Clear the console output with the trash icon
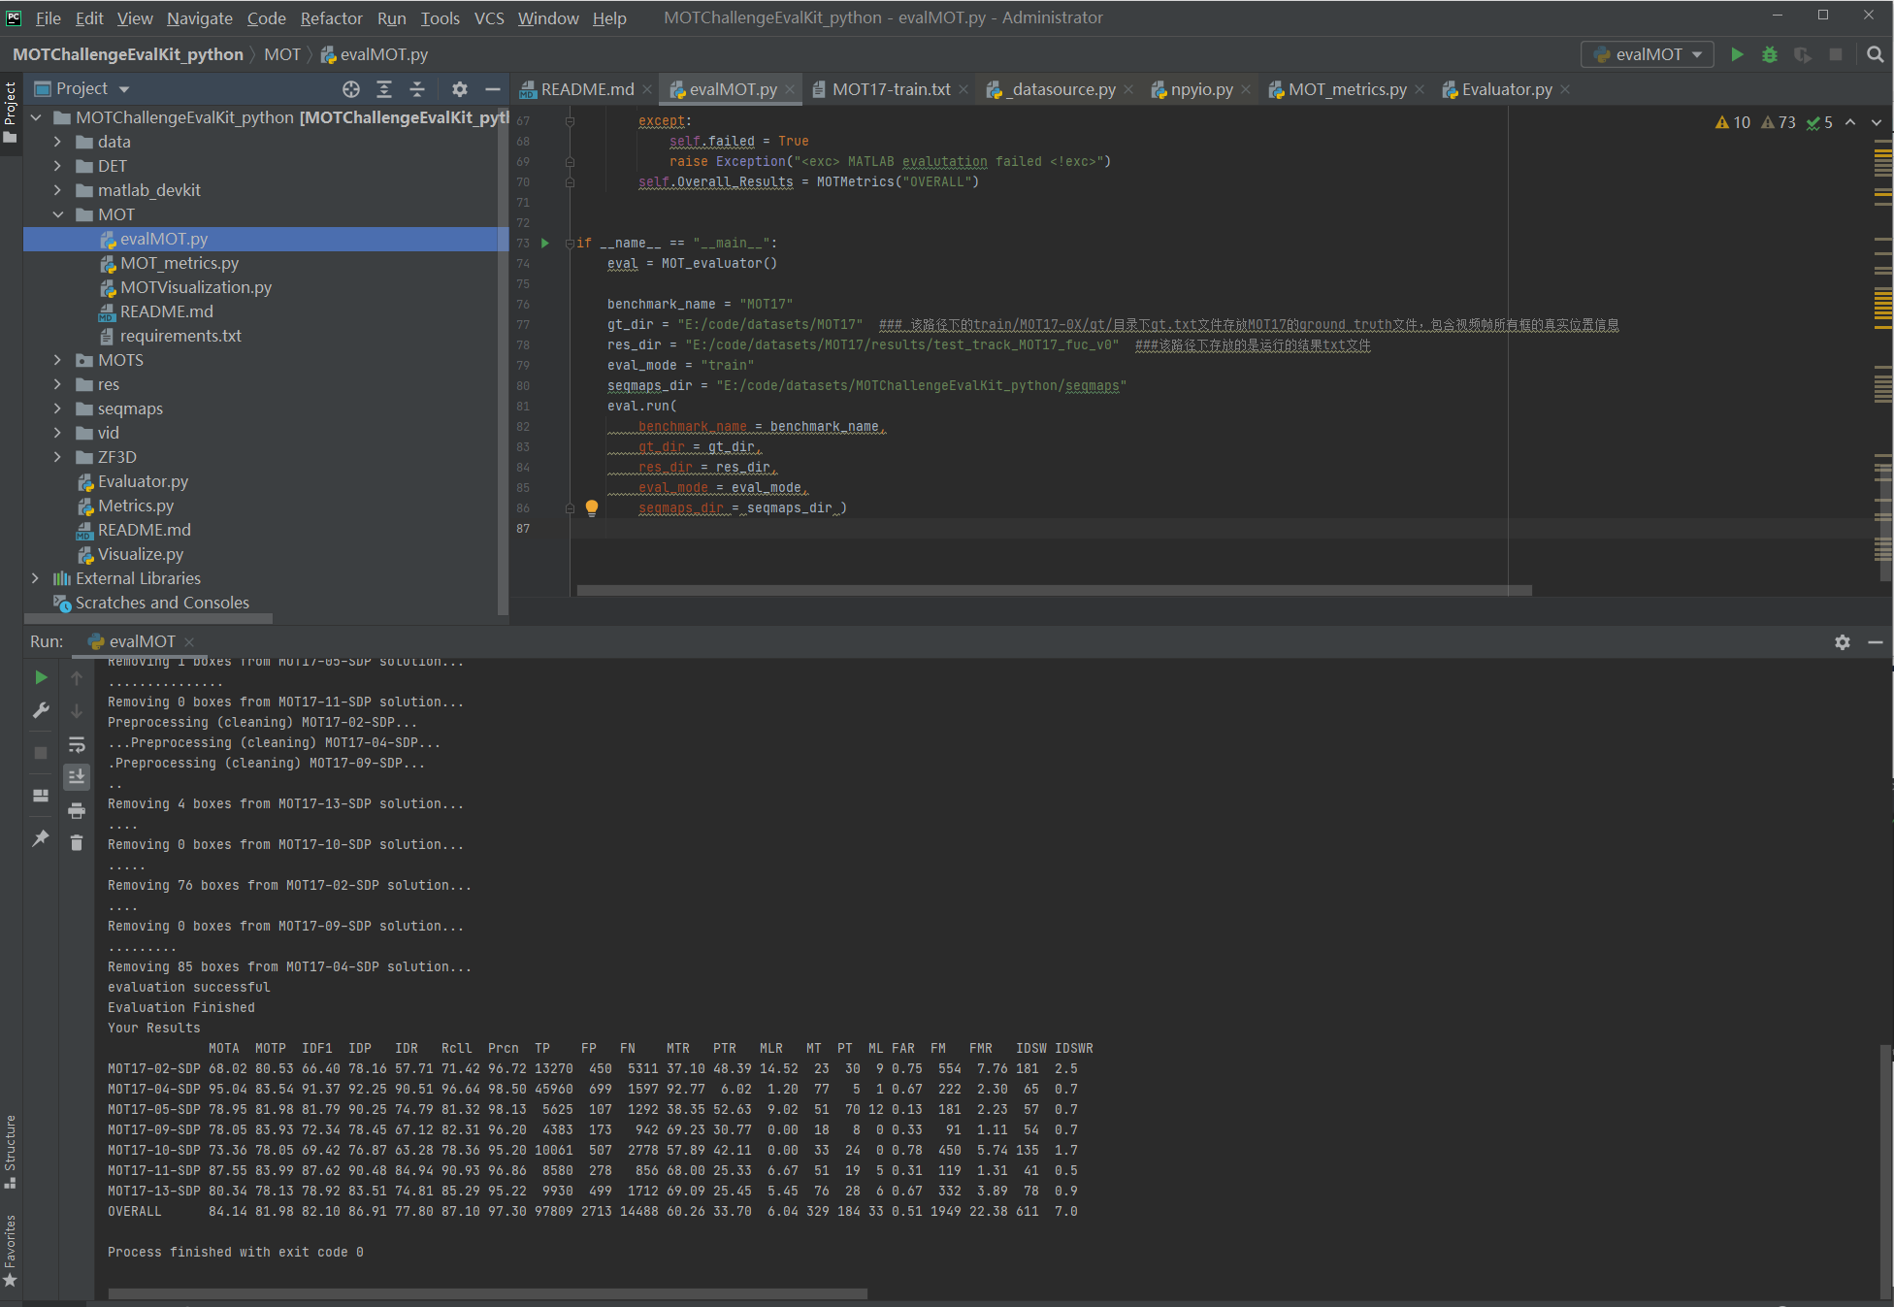Image resolution: width=1894 pixels, height=1307 pixels. point(77,842)
